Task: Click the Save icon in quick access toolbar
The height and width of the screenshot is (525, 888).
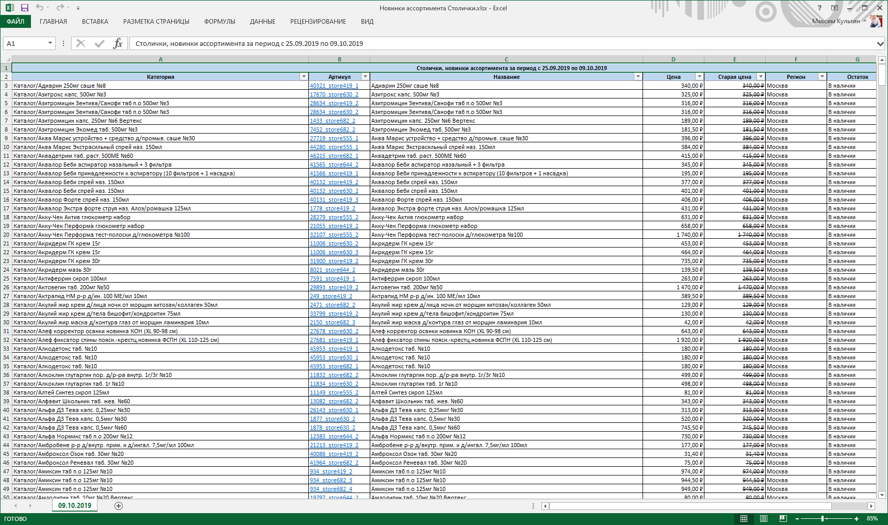Action: point(24,8)
